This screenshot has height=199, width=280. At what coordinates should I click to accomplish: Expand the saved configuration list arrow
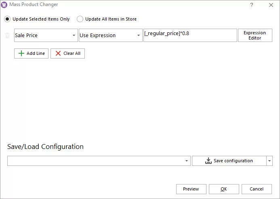[x=187, y=161]
